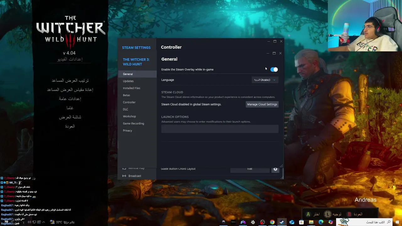Image resolution: width=402 pixels, height=226 pixels.
Task: Select إعادة مقياس العرض المساعد menu option
Action: pyautogui.click(x=70, y=89)
